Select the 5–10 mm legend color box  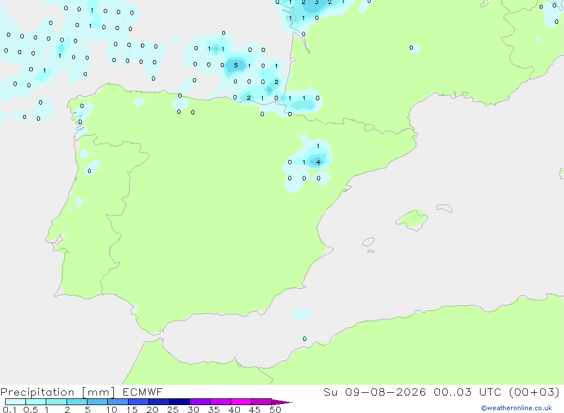[x=97, y=402]
